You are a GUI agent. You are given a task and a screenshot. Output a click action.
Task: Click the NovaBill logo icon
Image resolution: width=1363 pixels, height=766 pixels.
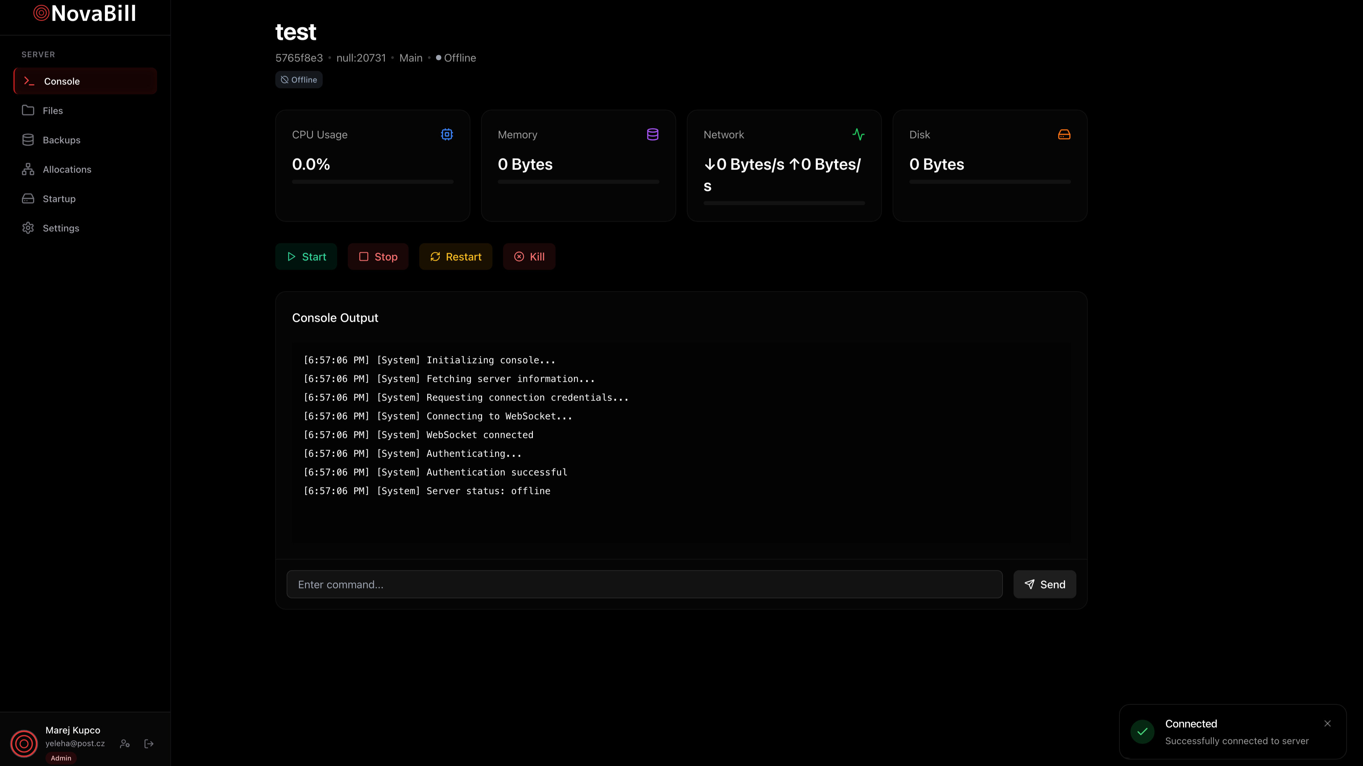point(41,13)
